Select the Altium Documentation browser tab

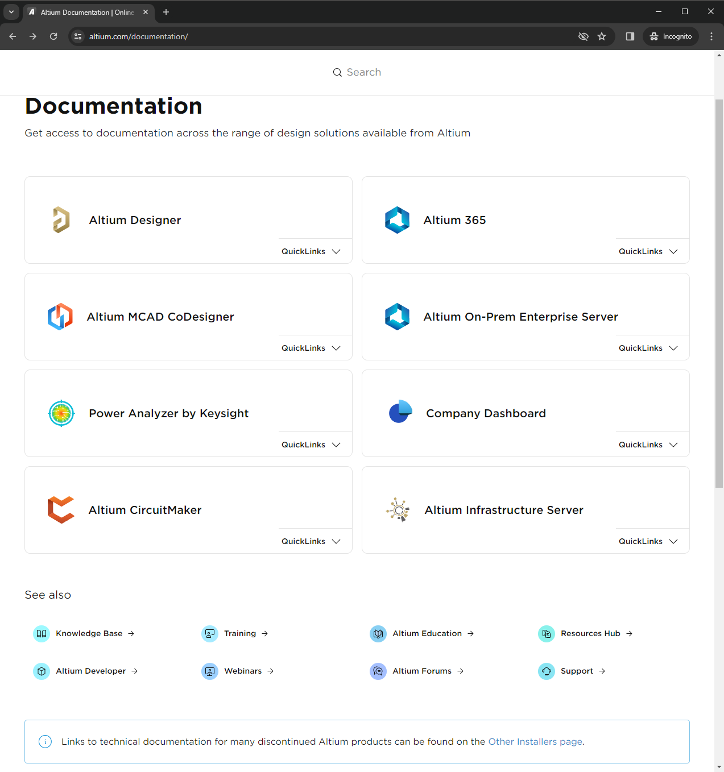(88, 12)
